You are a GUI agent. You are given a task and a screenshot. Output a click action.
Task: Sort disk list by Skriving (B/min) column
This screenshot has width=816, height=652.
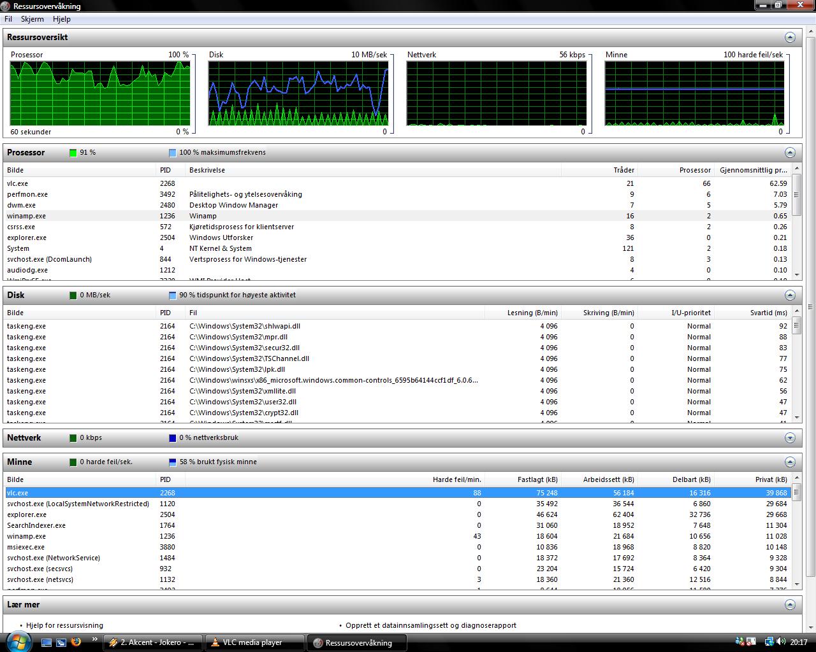point(599,313)
